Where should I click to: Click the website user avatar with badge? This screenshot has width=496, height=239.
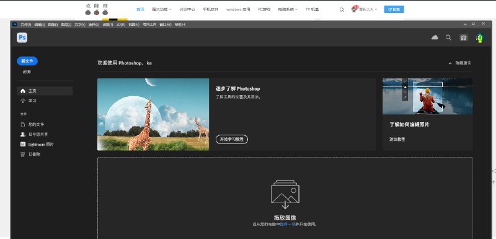point(354,9)
